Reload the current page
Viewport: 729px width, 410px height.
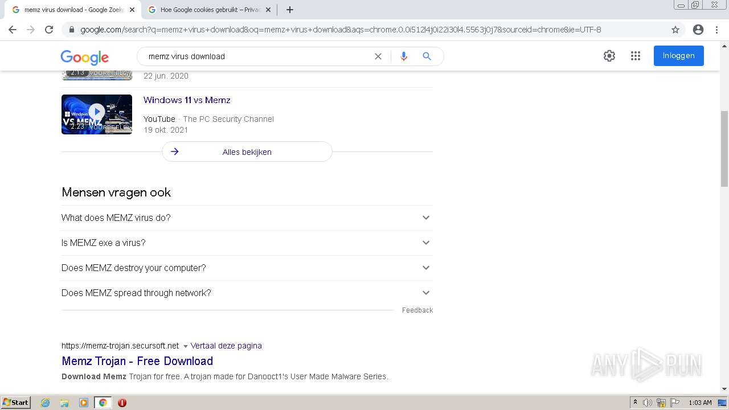point(49,30)
